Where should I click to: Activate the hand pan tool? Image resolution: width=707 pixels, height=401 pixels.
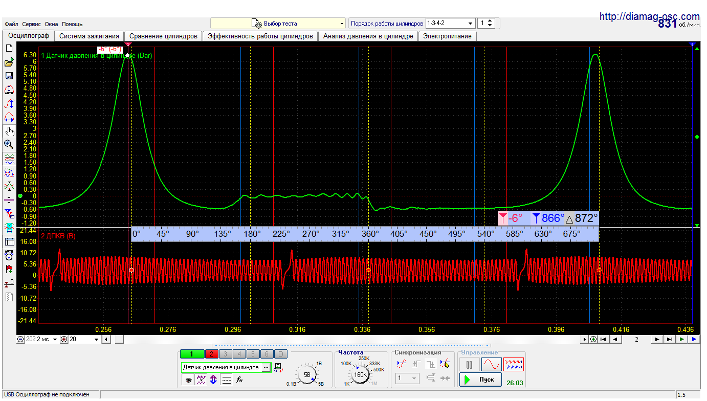tap(9, 131)
